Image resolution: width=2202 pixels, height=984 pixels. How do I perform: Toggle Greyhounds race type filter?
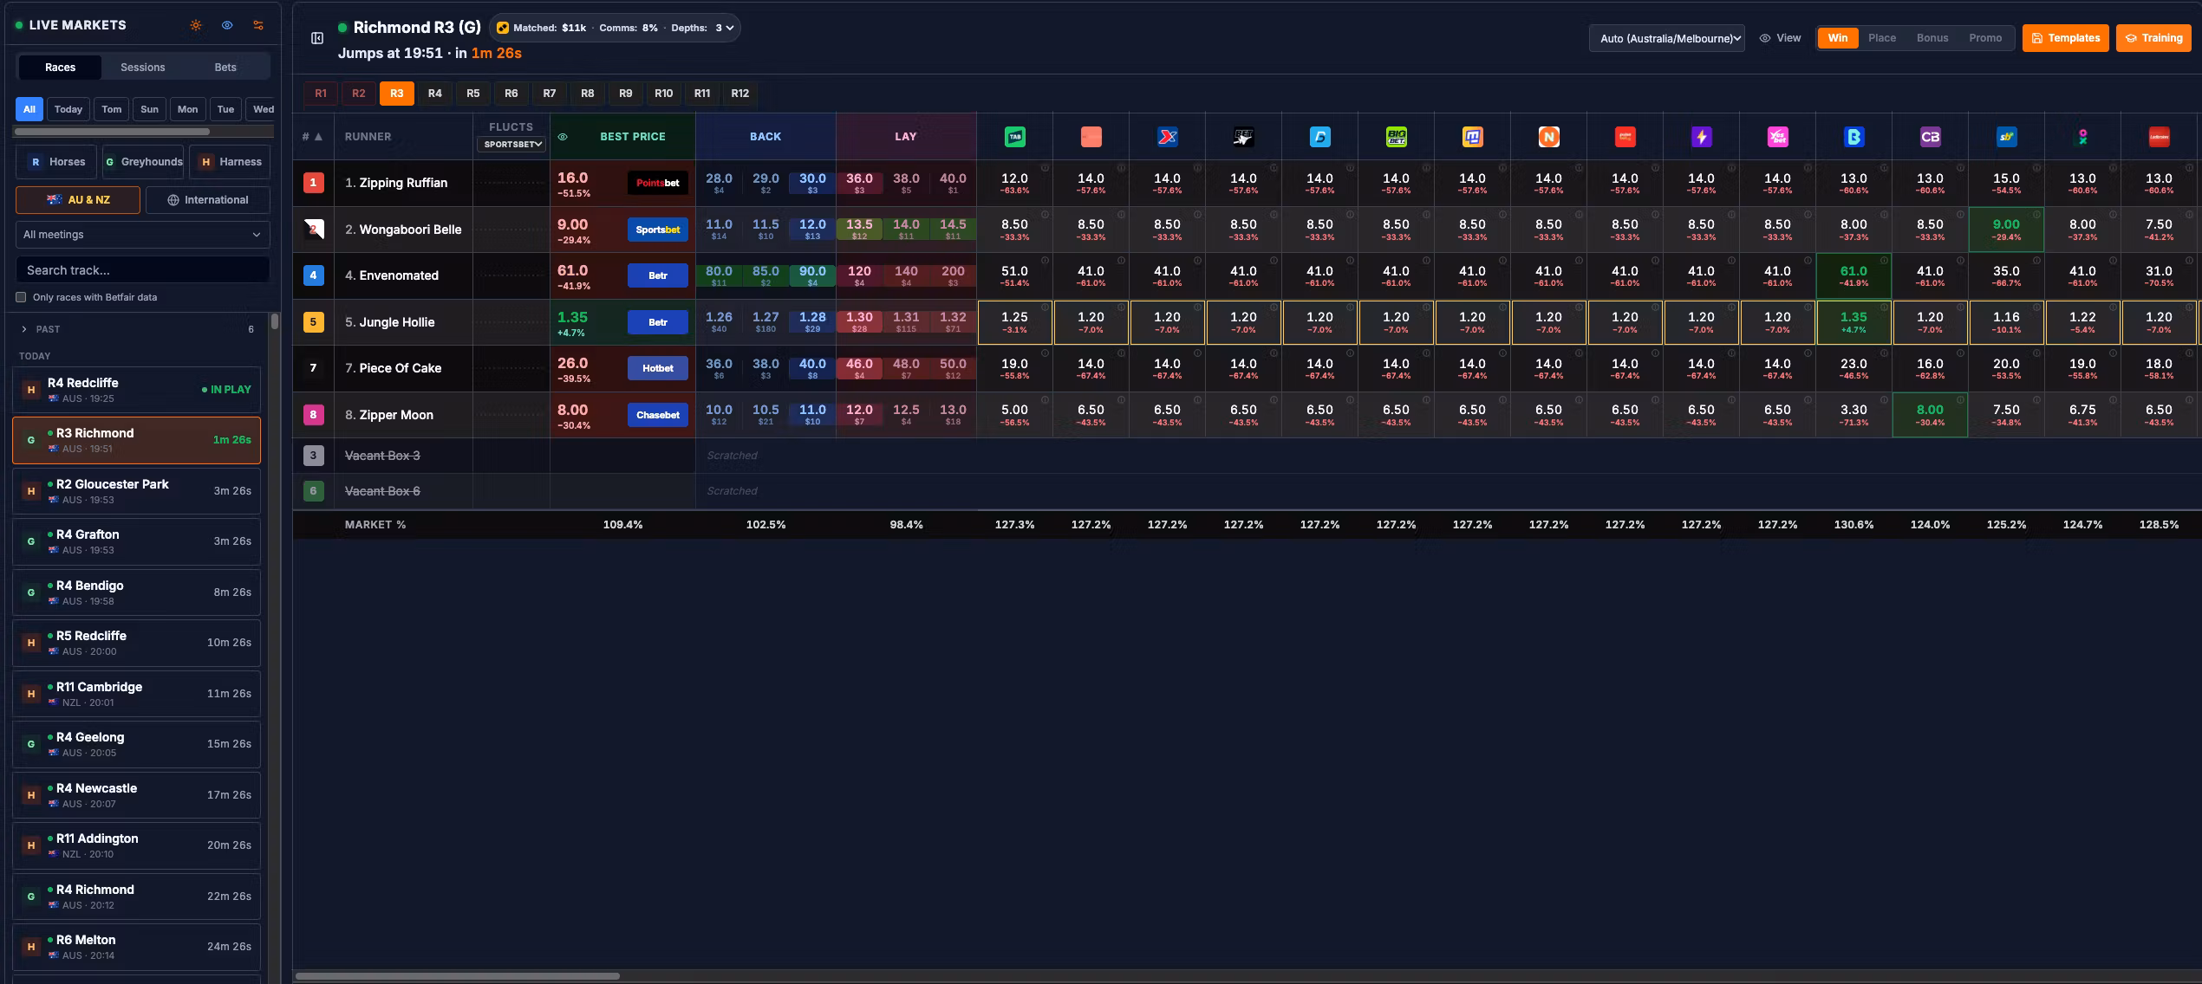143,162
